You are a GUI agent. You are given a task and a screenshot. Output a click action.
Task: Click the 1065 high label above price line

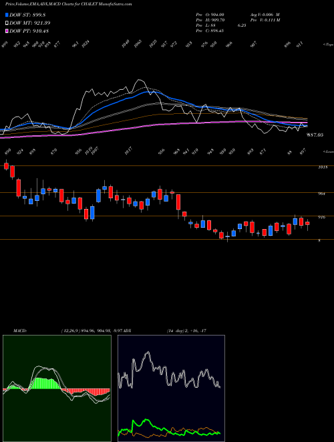click(138, 44)
